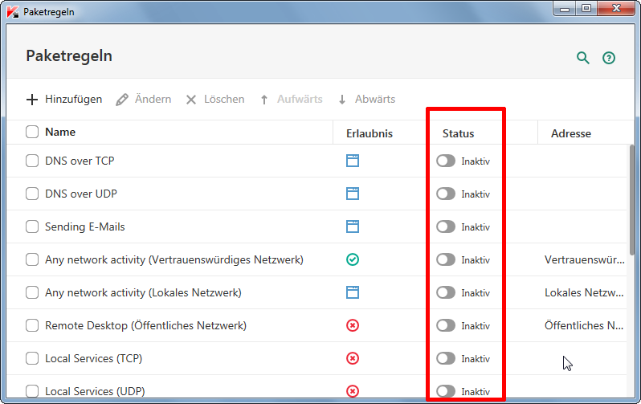Turn on Local Services (TCP) status switch

[446, 358]
